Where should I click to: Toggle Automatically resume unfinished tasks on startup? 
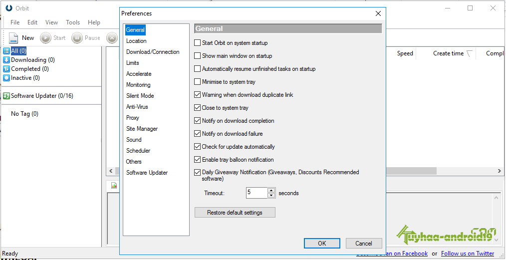[x=197, y=69]
